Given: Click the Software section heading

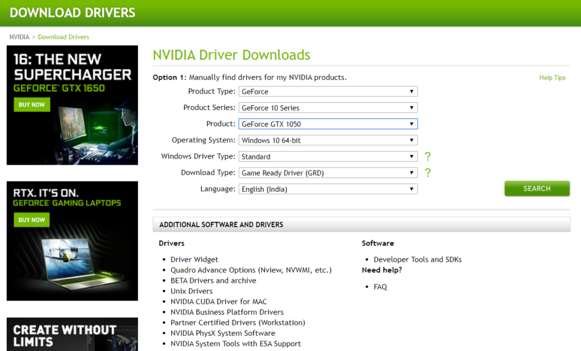Looking at the screenshot, I should click(377, 244).
